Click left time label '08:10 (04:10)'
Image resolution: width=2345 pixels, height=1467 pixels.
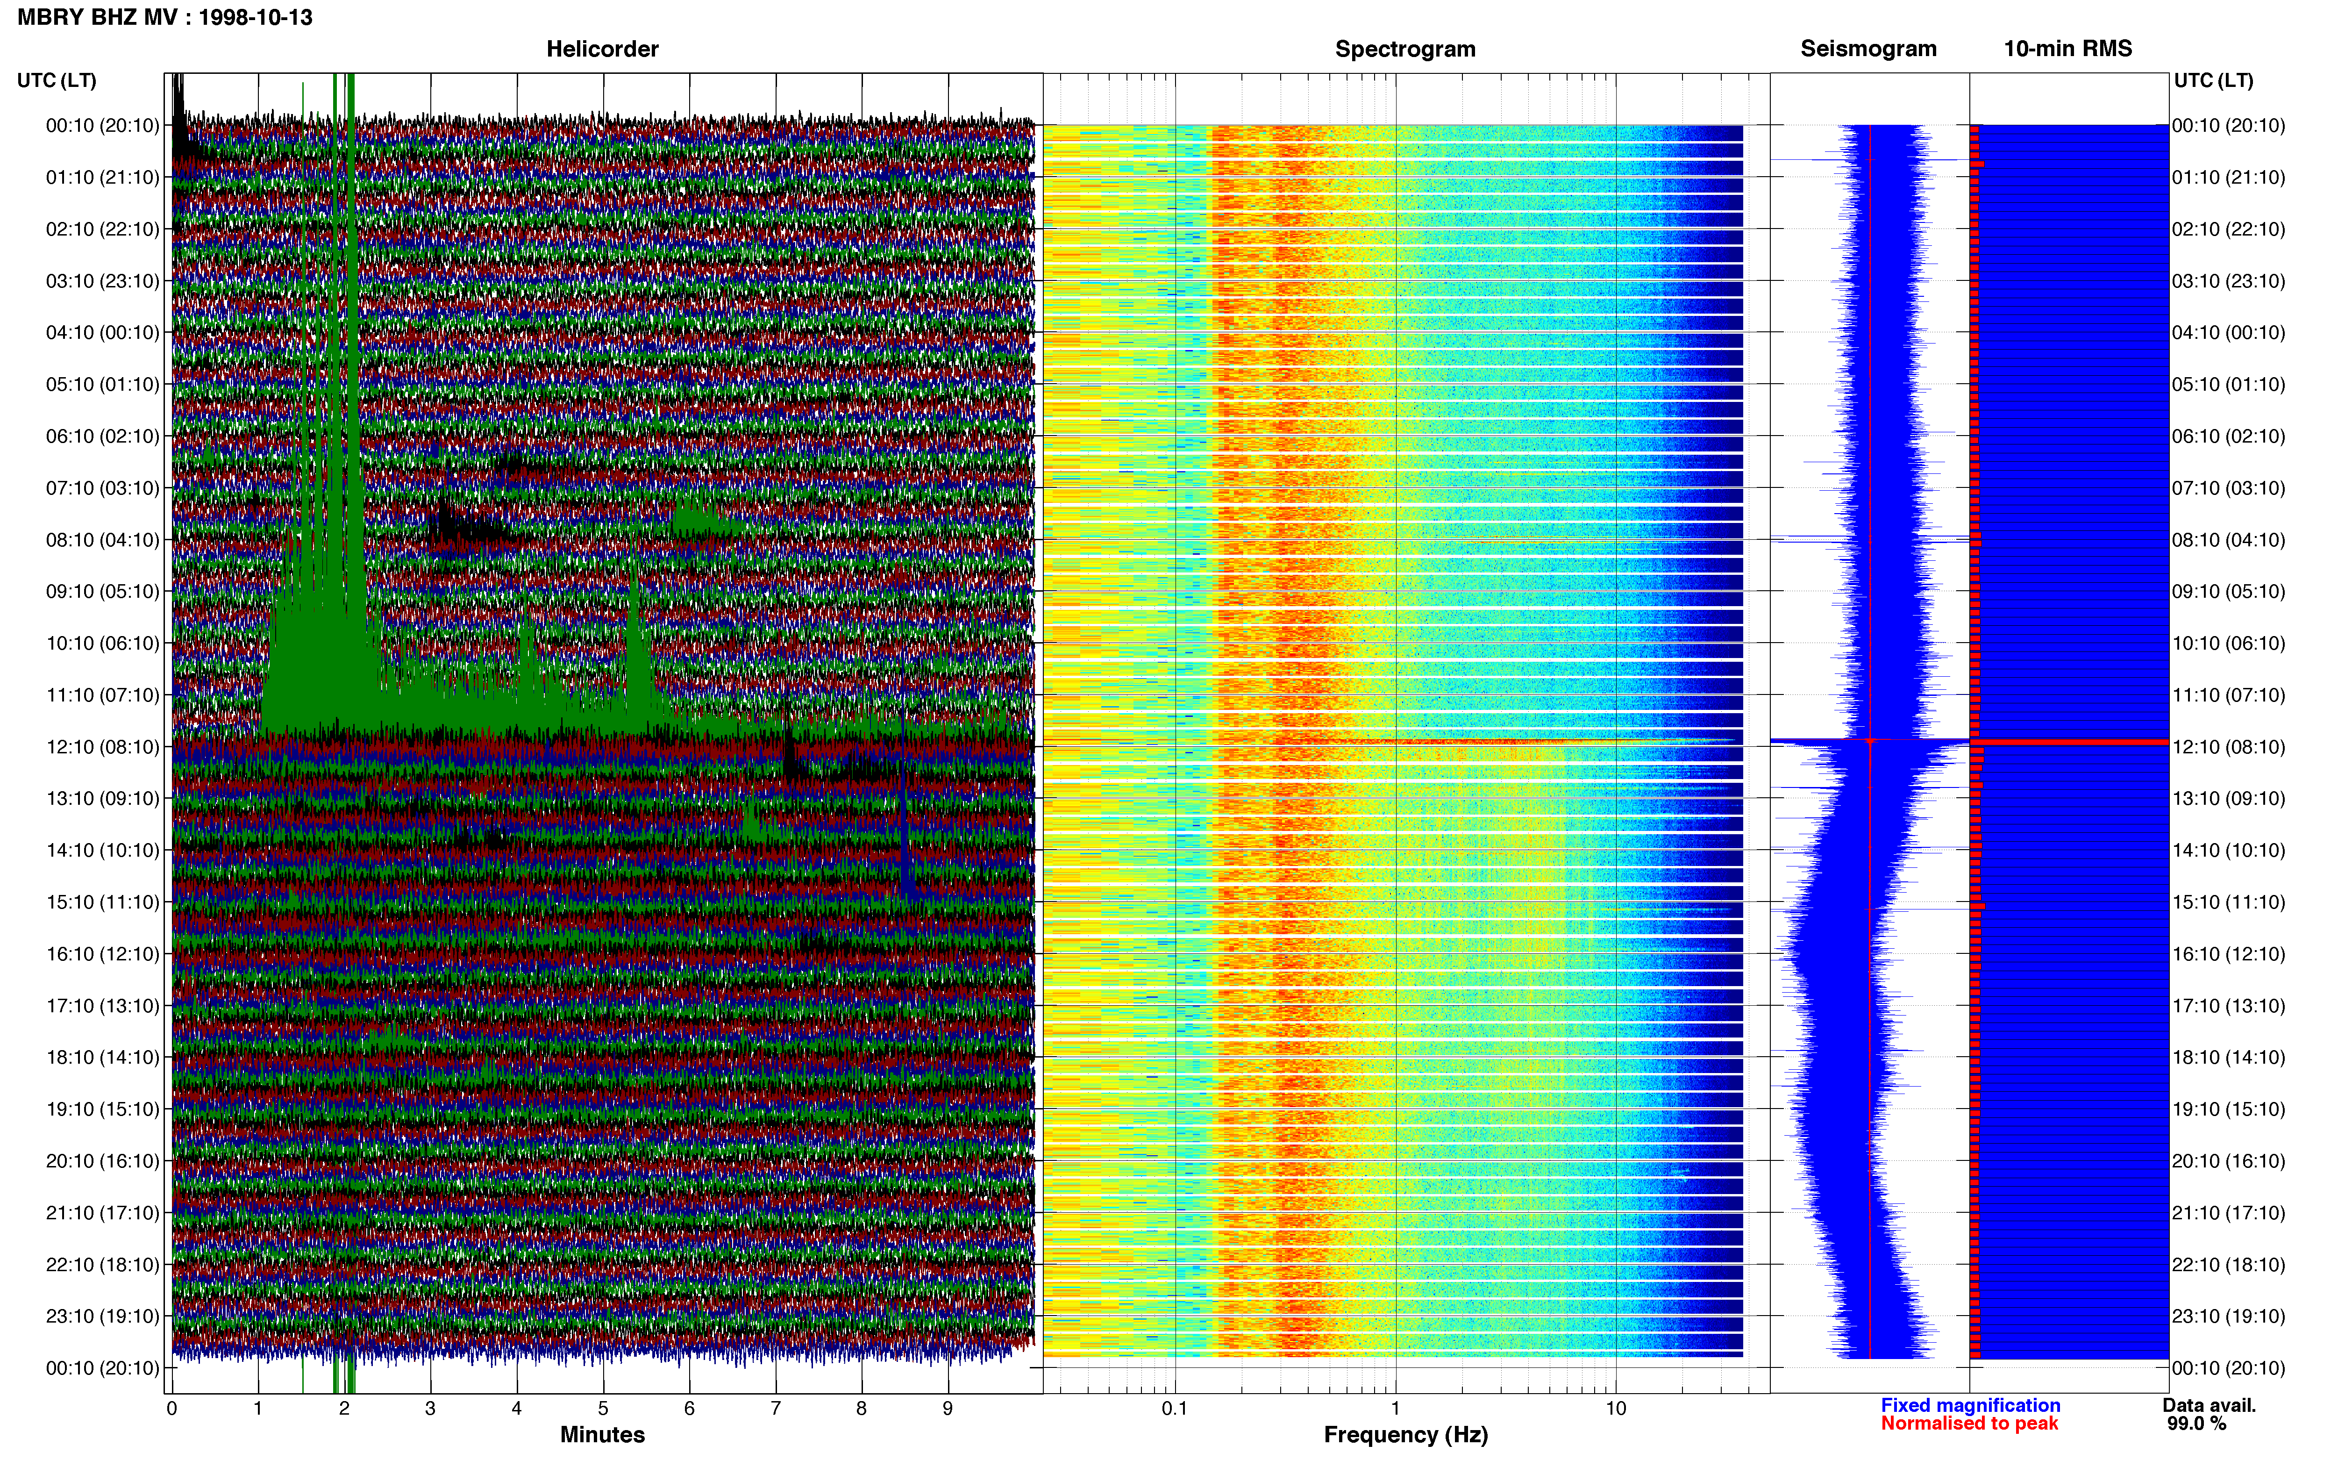[x=103, y=539]
